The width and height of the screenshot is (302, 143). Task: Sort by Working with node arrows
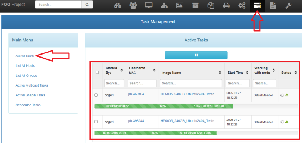[274, 70]
